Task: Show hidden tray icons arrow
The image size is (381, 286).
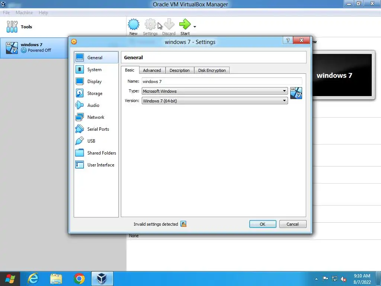Action: (316, 279)
